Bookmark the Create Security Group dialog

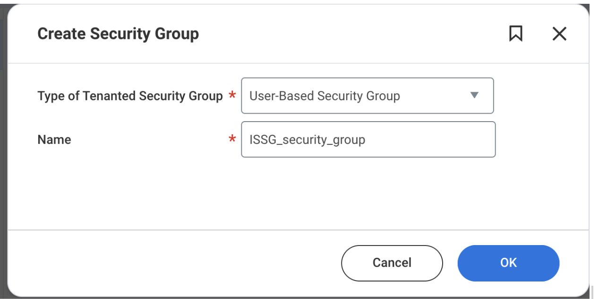[515, 34]
